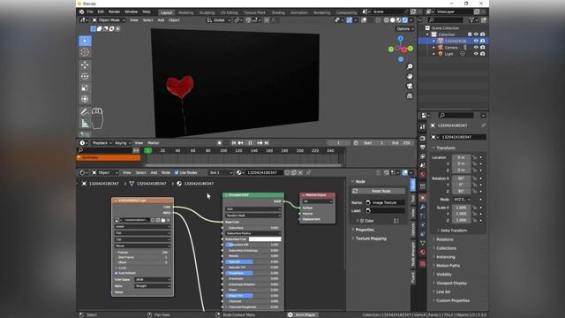Choose the Rotate tool in the viewport toolbar
The width and height of the screenshot is (565, 318).
tap(85, 77)
